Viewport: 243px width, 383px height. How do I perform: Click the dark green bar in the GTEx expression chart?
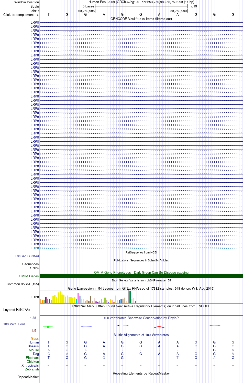point(130,297)
